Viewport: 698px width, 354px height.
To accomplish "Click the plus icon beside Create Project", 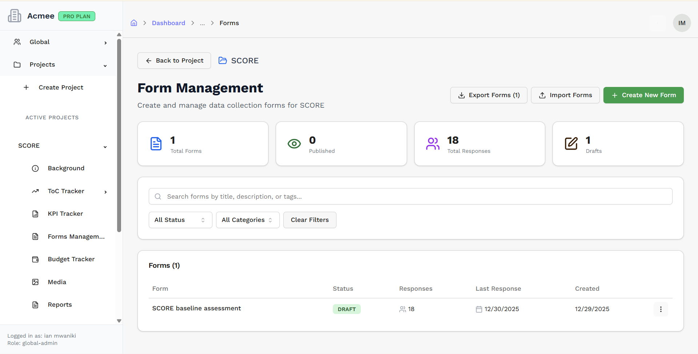I will pyautogui.click(x=26, y=87).
